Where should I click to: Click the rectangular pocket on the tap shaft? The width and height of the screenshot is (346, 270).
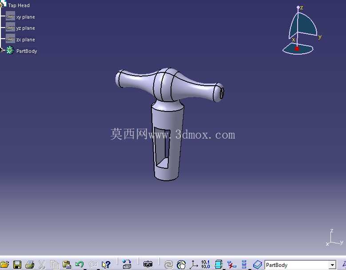(162, 147)
